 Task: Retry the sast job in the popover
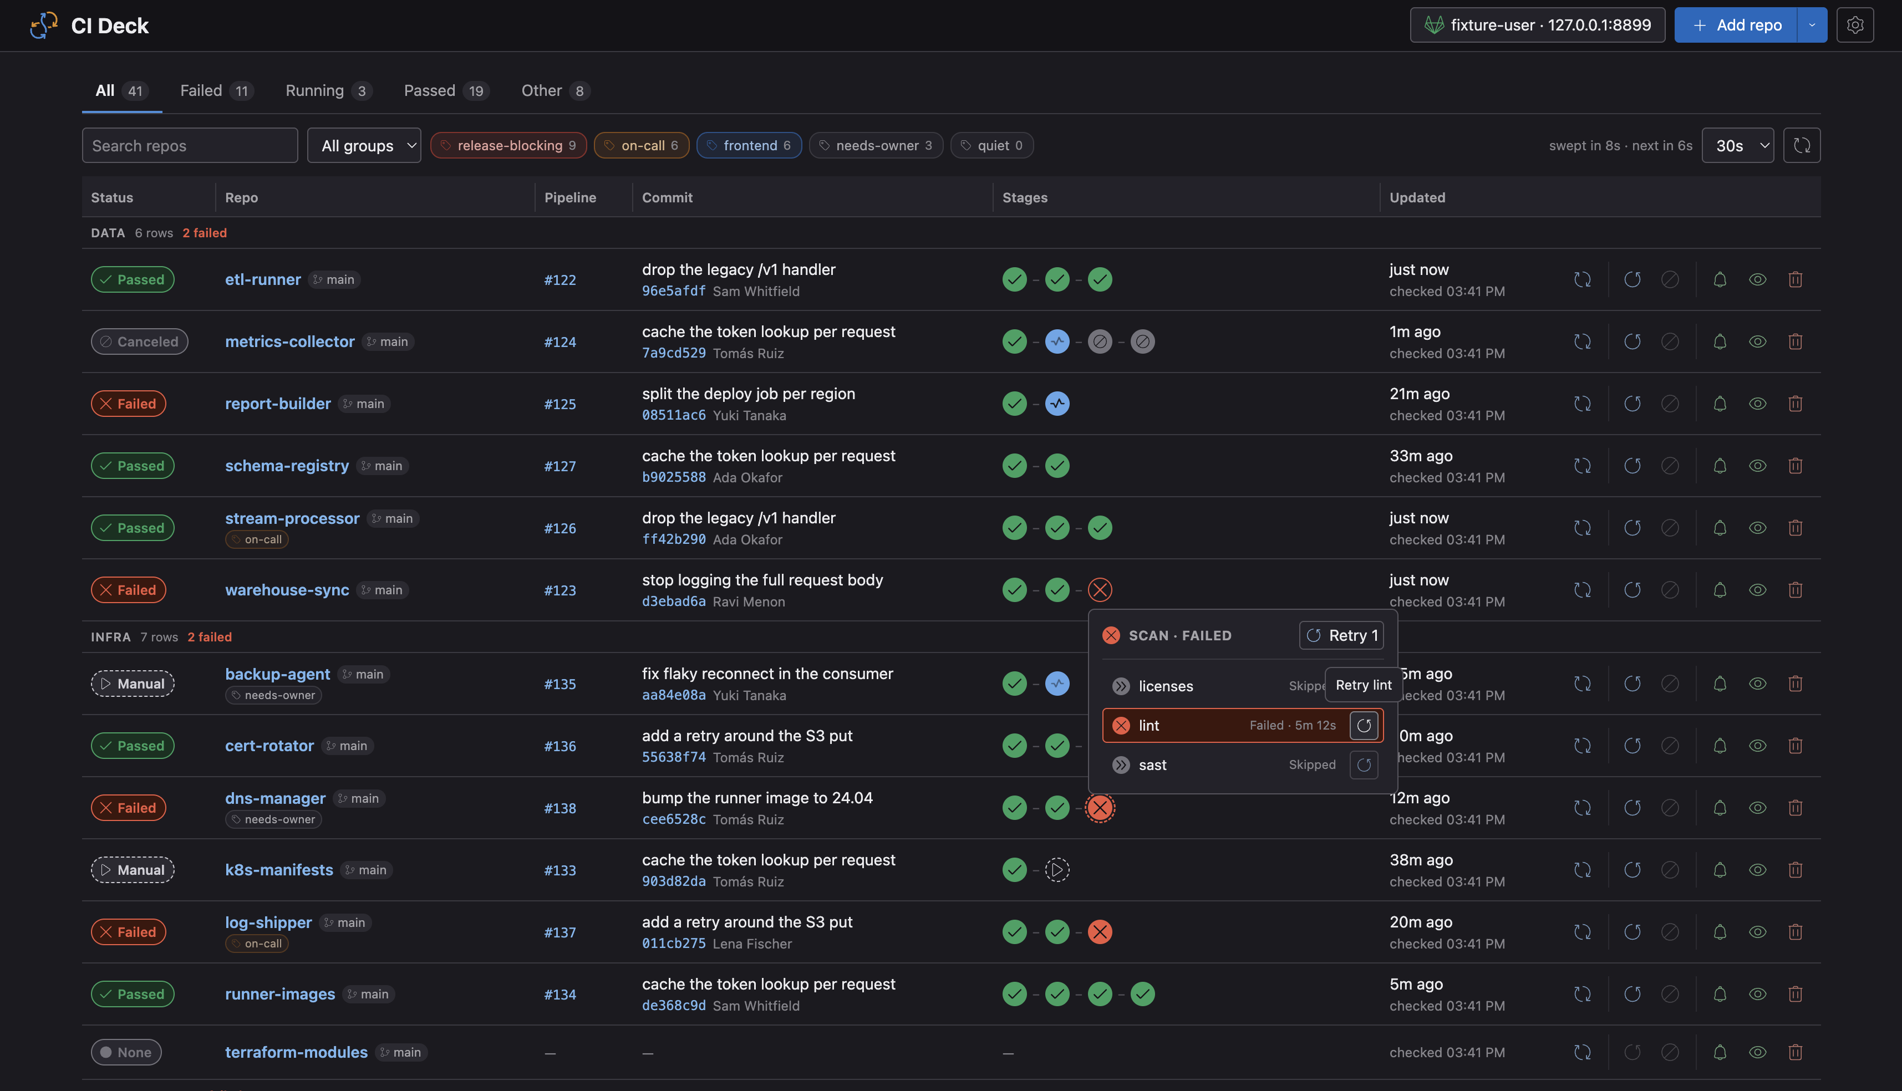coord(1363,764)
